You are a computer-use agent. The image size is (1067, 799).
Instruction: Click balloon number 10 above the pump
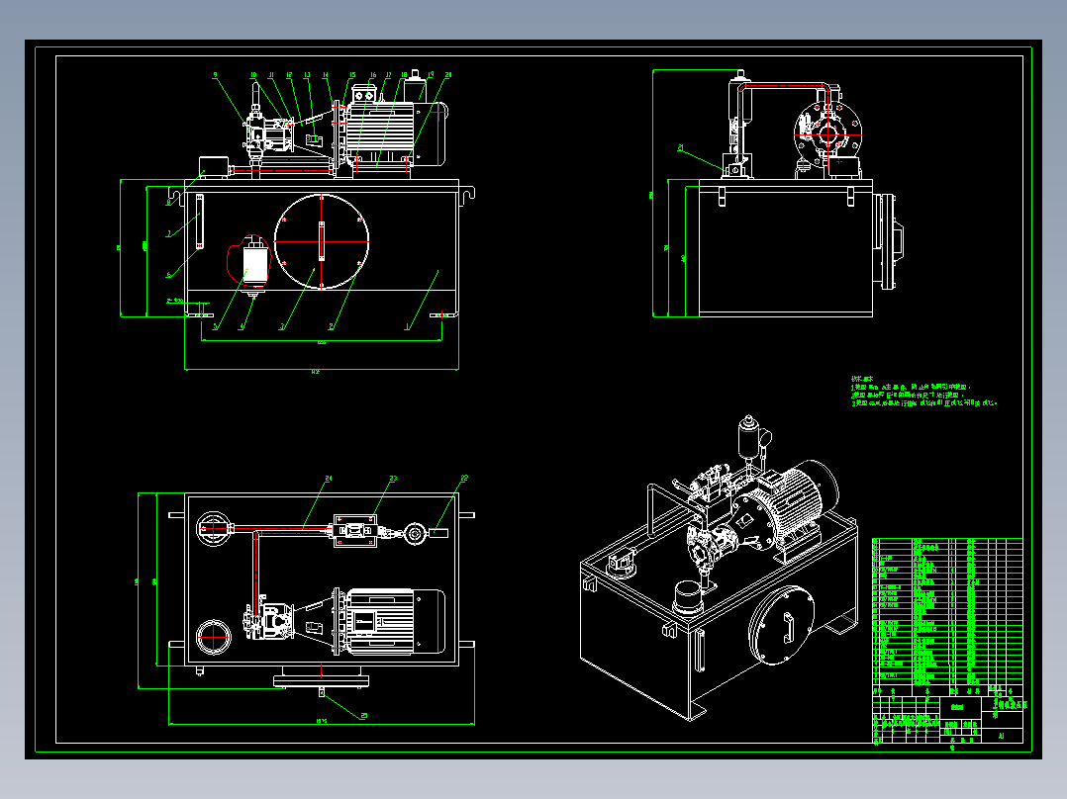pos(253,75)
